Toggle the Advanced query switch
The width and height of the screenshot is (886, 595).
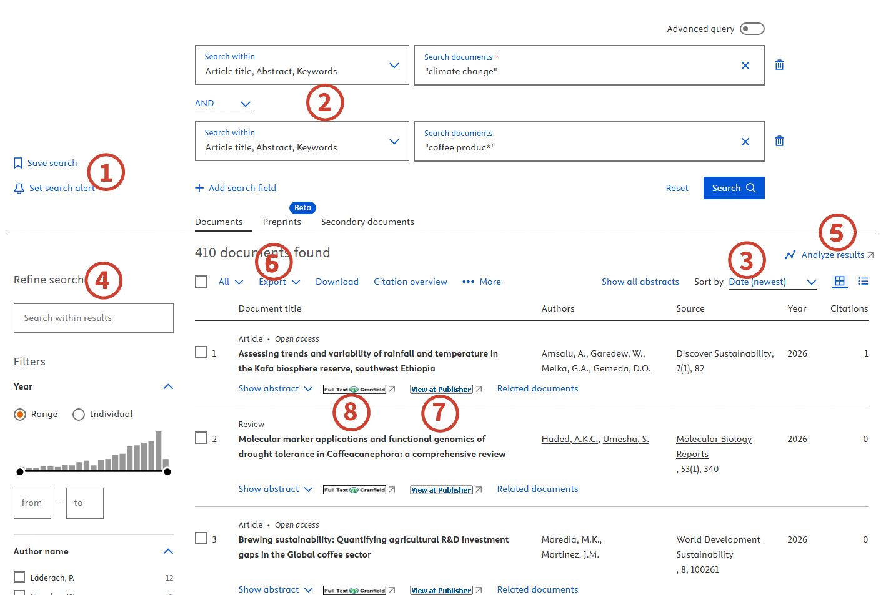752,29
